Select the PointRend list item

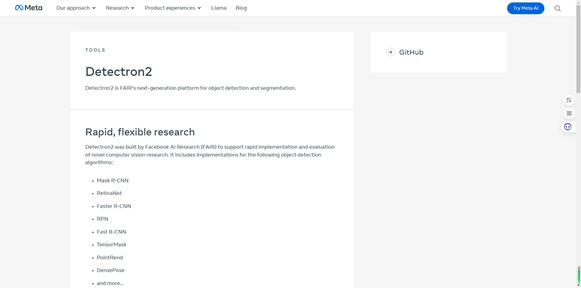click(x=110, y=258)
